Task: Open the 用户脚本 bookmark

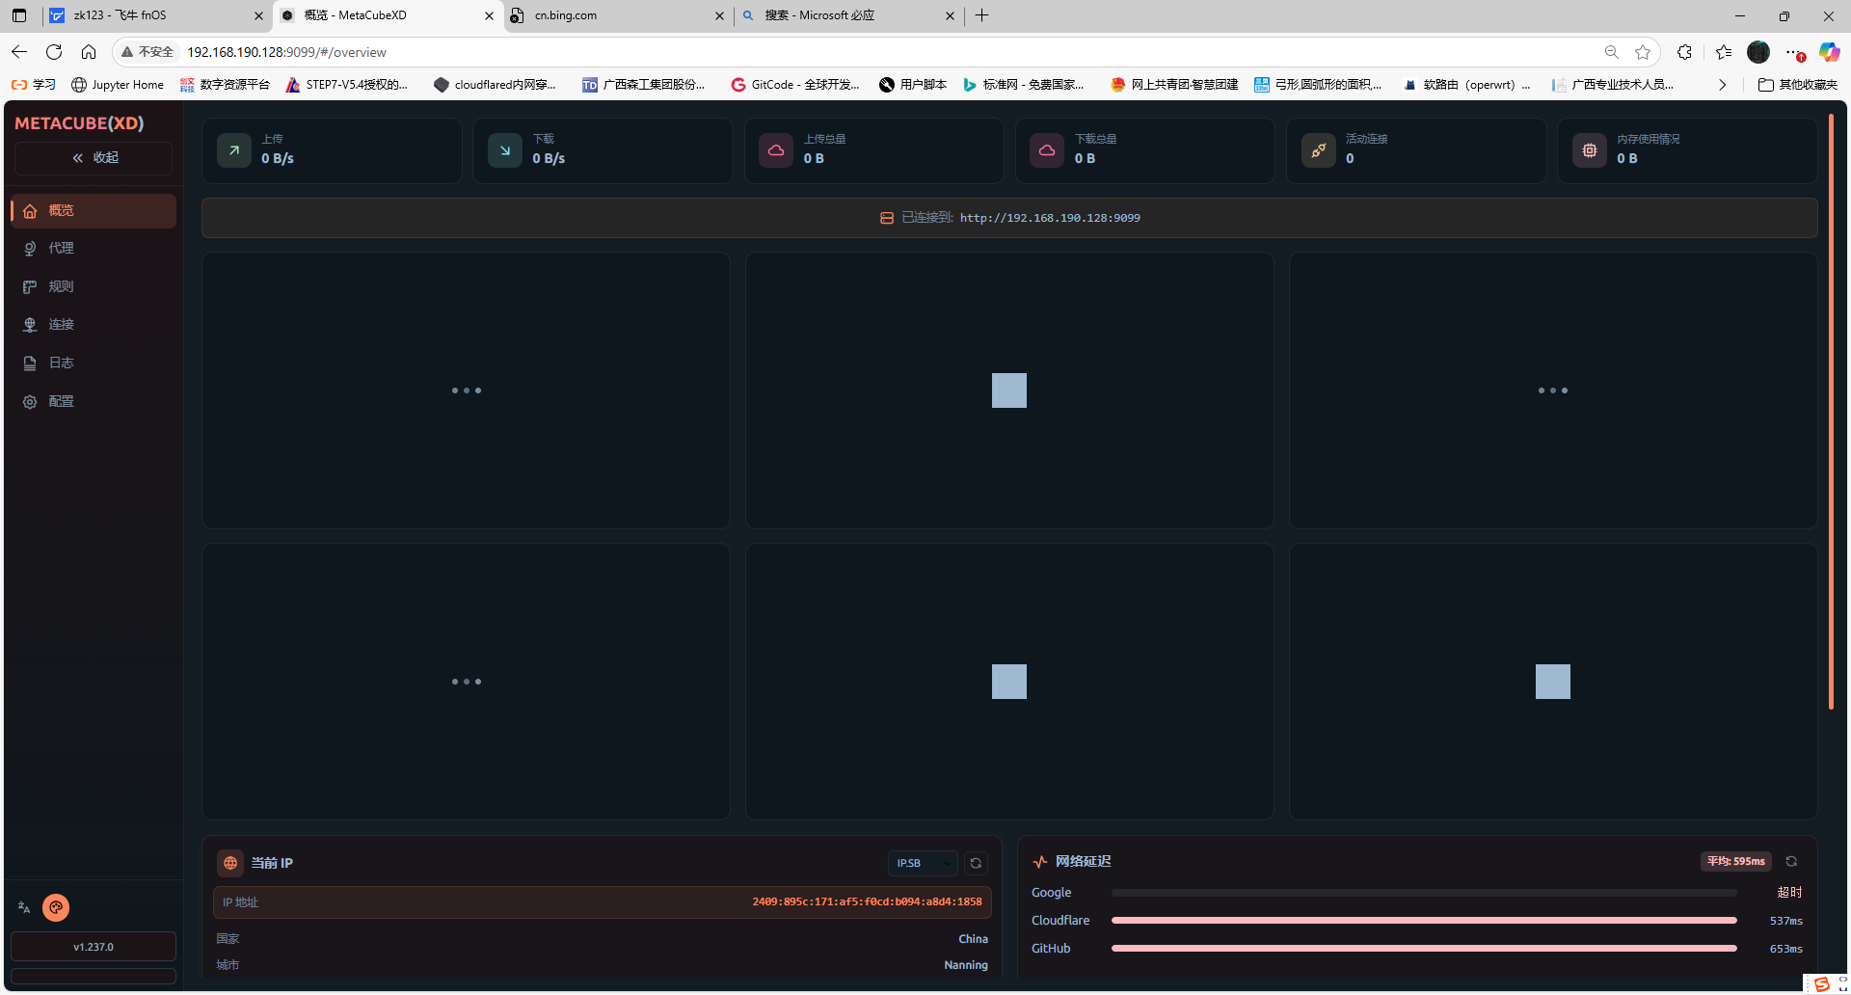Action: click(x=913, y=85)
